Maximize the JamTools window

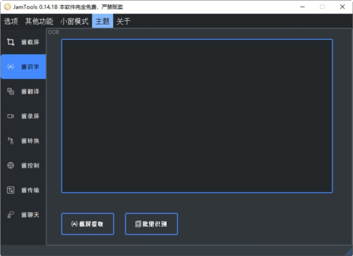(x=322, y=6)
